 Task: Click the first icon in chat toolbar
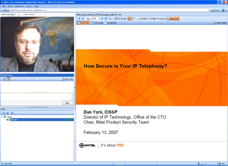4,79
